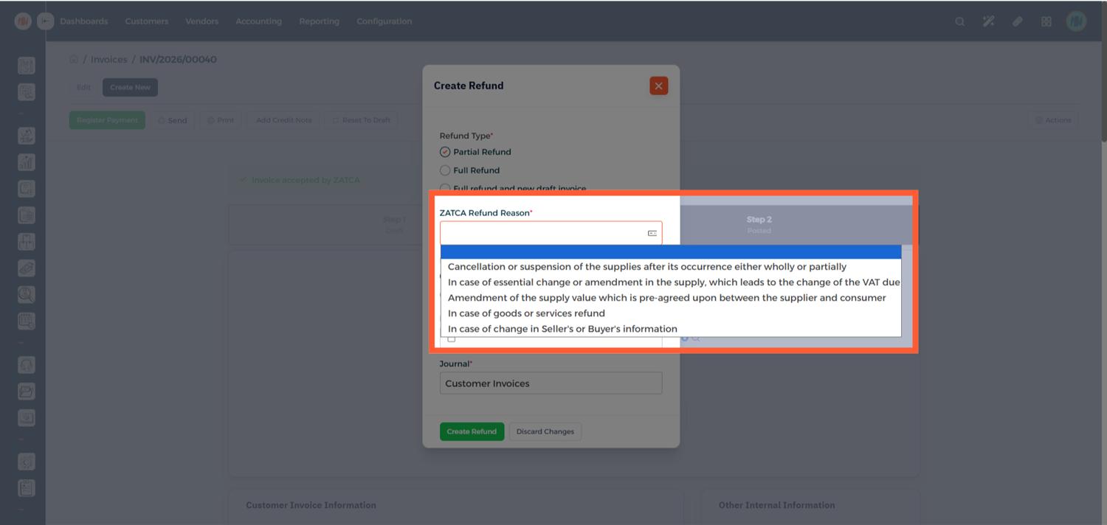Open the apps grid icon in top bar
The height and width of the screenshot is (525, 1107).
click(1046, 21)
